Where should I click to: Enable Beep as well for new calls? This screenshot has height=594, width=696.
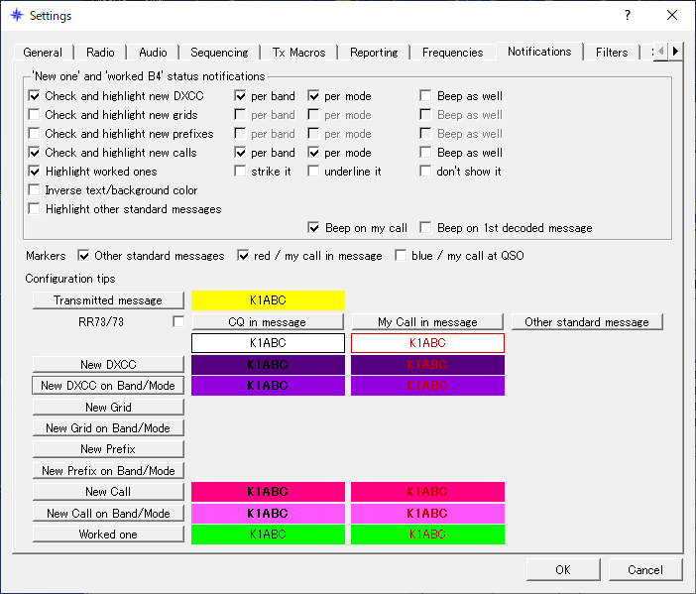point(425,153)
